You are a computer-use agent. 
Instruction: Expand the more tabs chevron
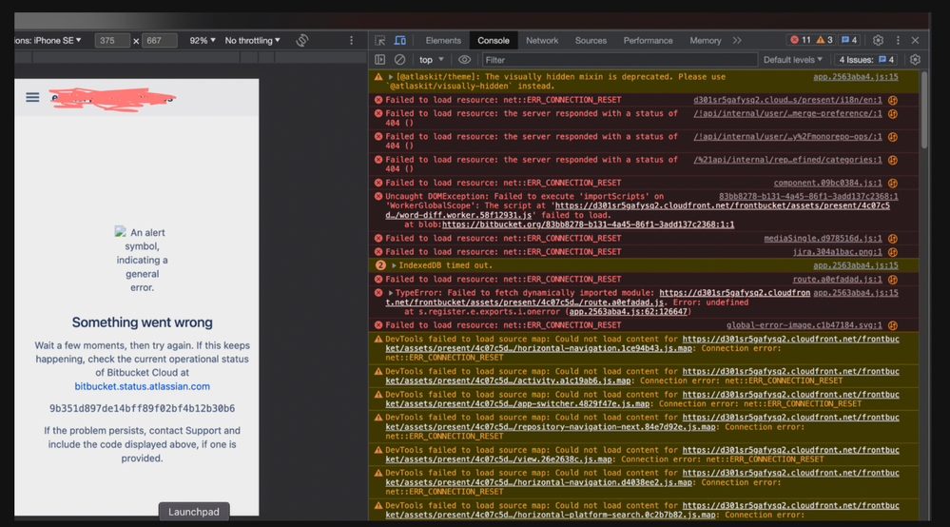(737, 41)
